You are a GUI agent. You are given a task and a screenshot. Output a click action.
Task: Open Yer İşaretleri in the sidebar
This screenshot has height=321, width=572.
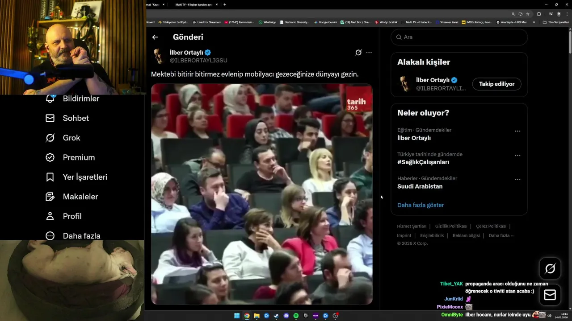pyautogui.click(x=77, y=177)
